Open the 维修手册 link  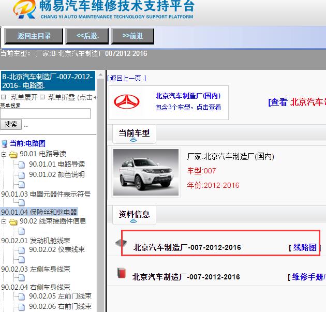click(x=309, y=277)
